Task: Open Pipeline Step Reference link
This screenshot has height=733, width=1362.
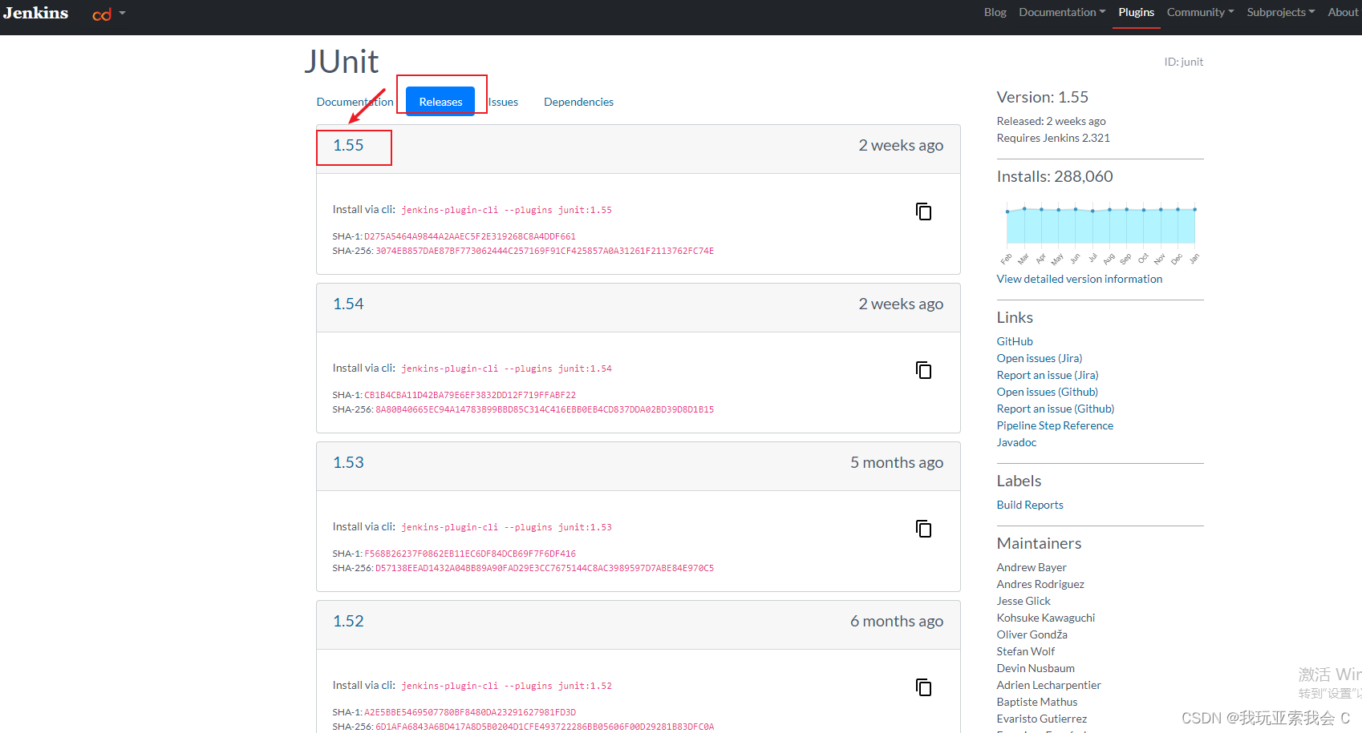Action: (x=1055, y=425)
